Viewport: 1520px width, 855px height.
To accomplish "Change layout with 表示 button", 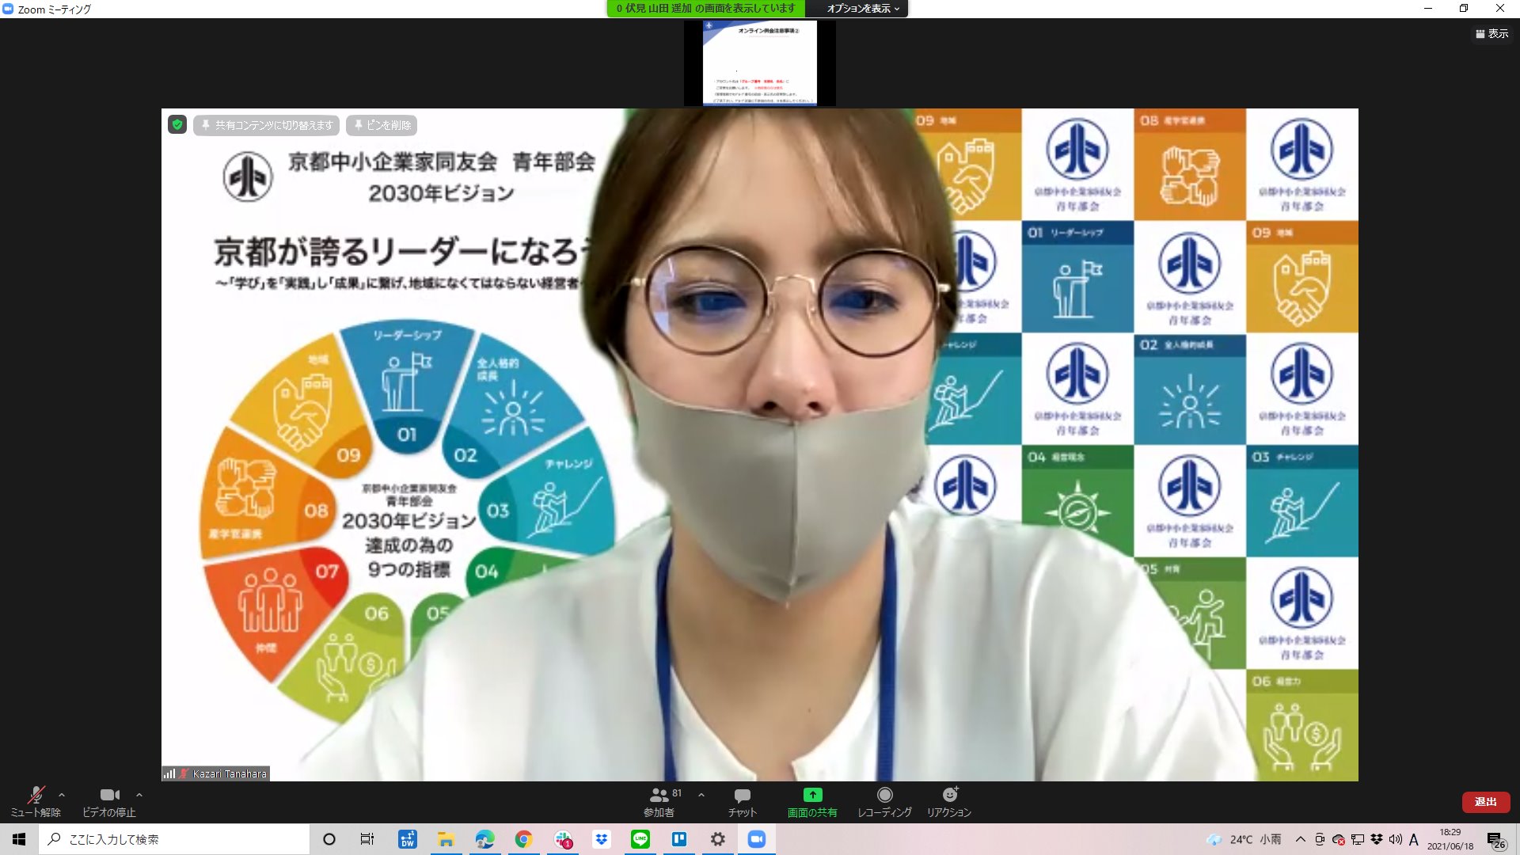I will tap(1492, 33).
